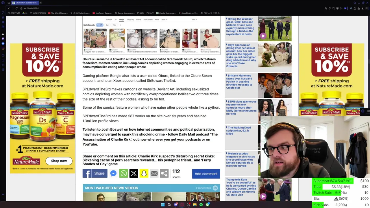This screenshot has width=370, height=208.
Task: Open a new tab with plus button
Action: pyautogui.click(x=41, y=3)
